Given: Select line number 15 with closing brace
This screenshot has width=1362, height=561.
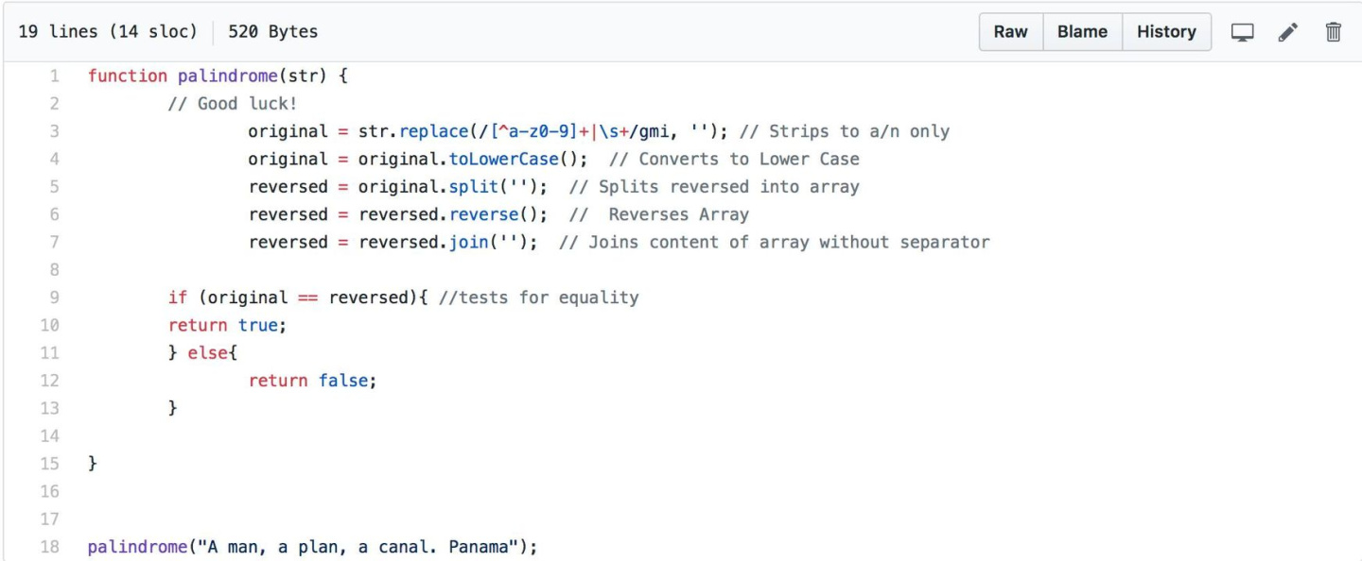Looking at the screenshot, I should tap(50, 464).
